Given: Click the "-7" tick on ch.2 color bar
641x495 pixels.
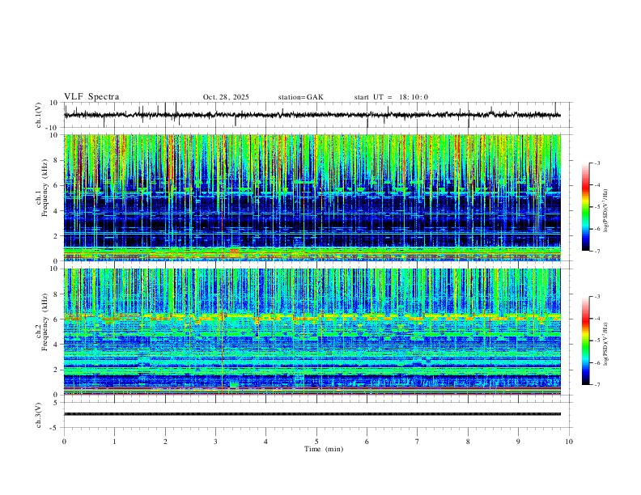Looking at the screenshot, I should point(596,385).
